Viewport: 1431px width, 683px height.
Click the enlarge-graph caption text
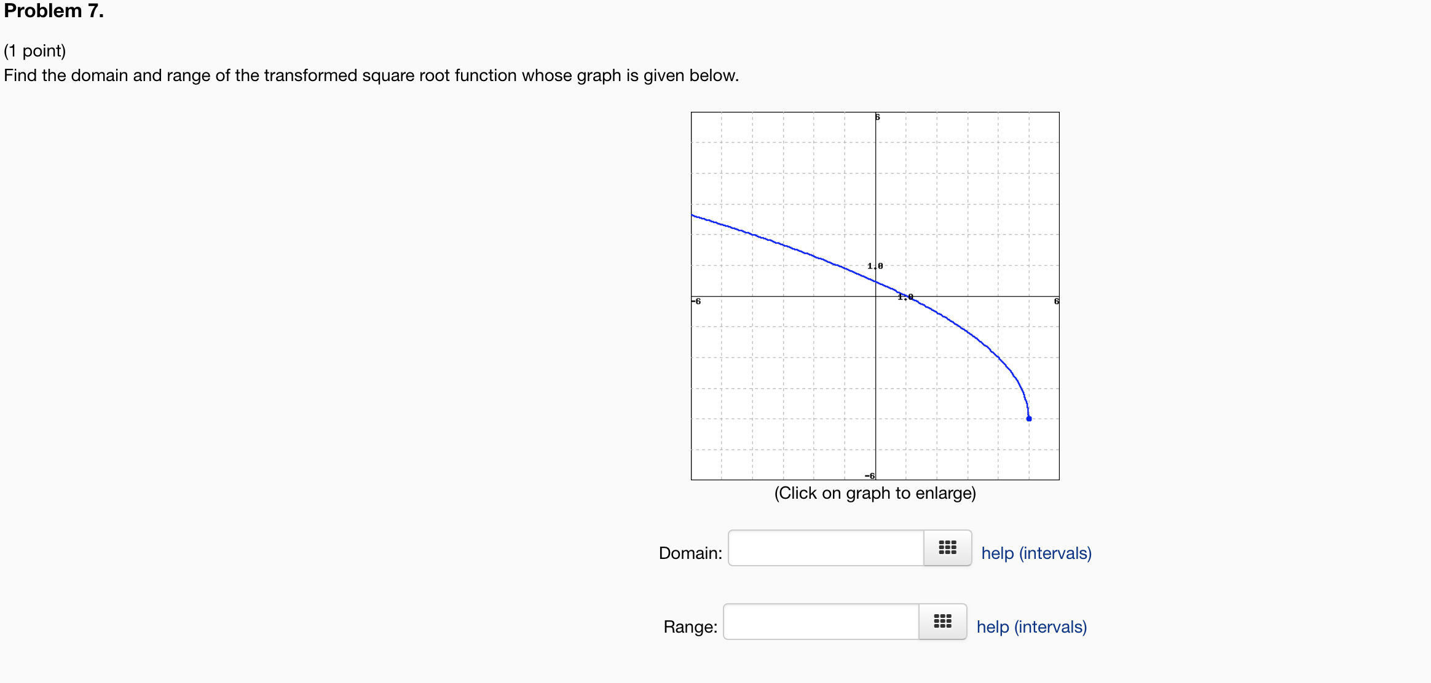(x=875, y=493)
